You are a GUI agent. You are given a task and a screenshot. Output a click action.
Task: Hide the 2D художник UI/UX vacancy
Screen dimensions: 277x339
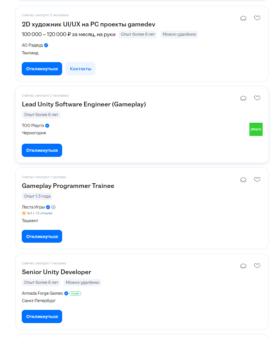pos(243,18)
